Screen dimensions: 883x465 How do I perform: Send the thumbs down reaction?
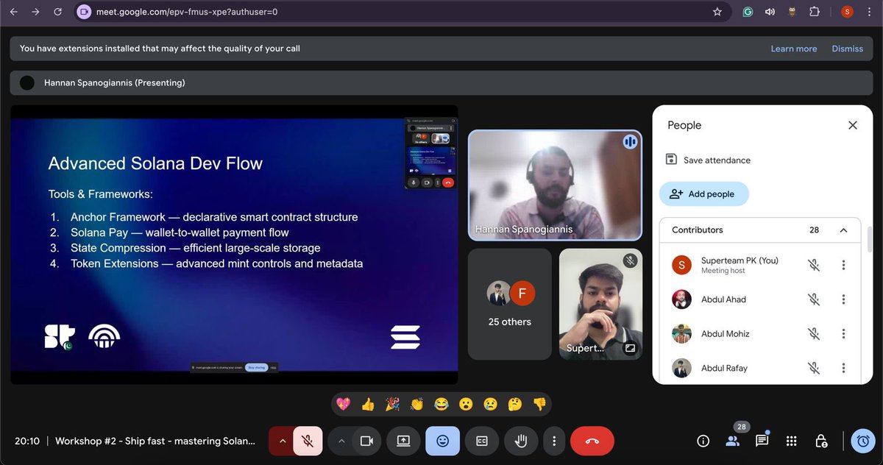tap(539, 404)
